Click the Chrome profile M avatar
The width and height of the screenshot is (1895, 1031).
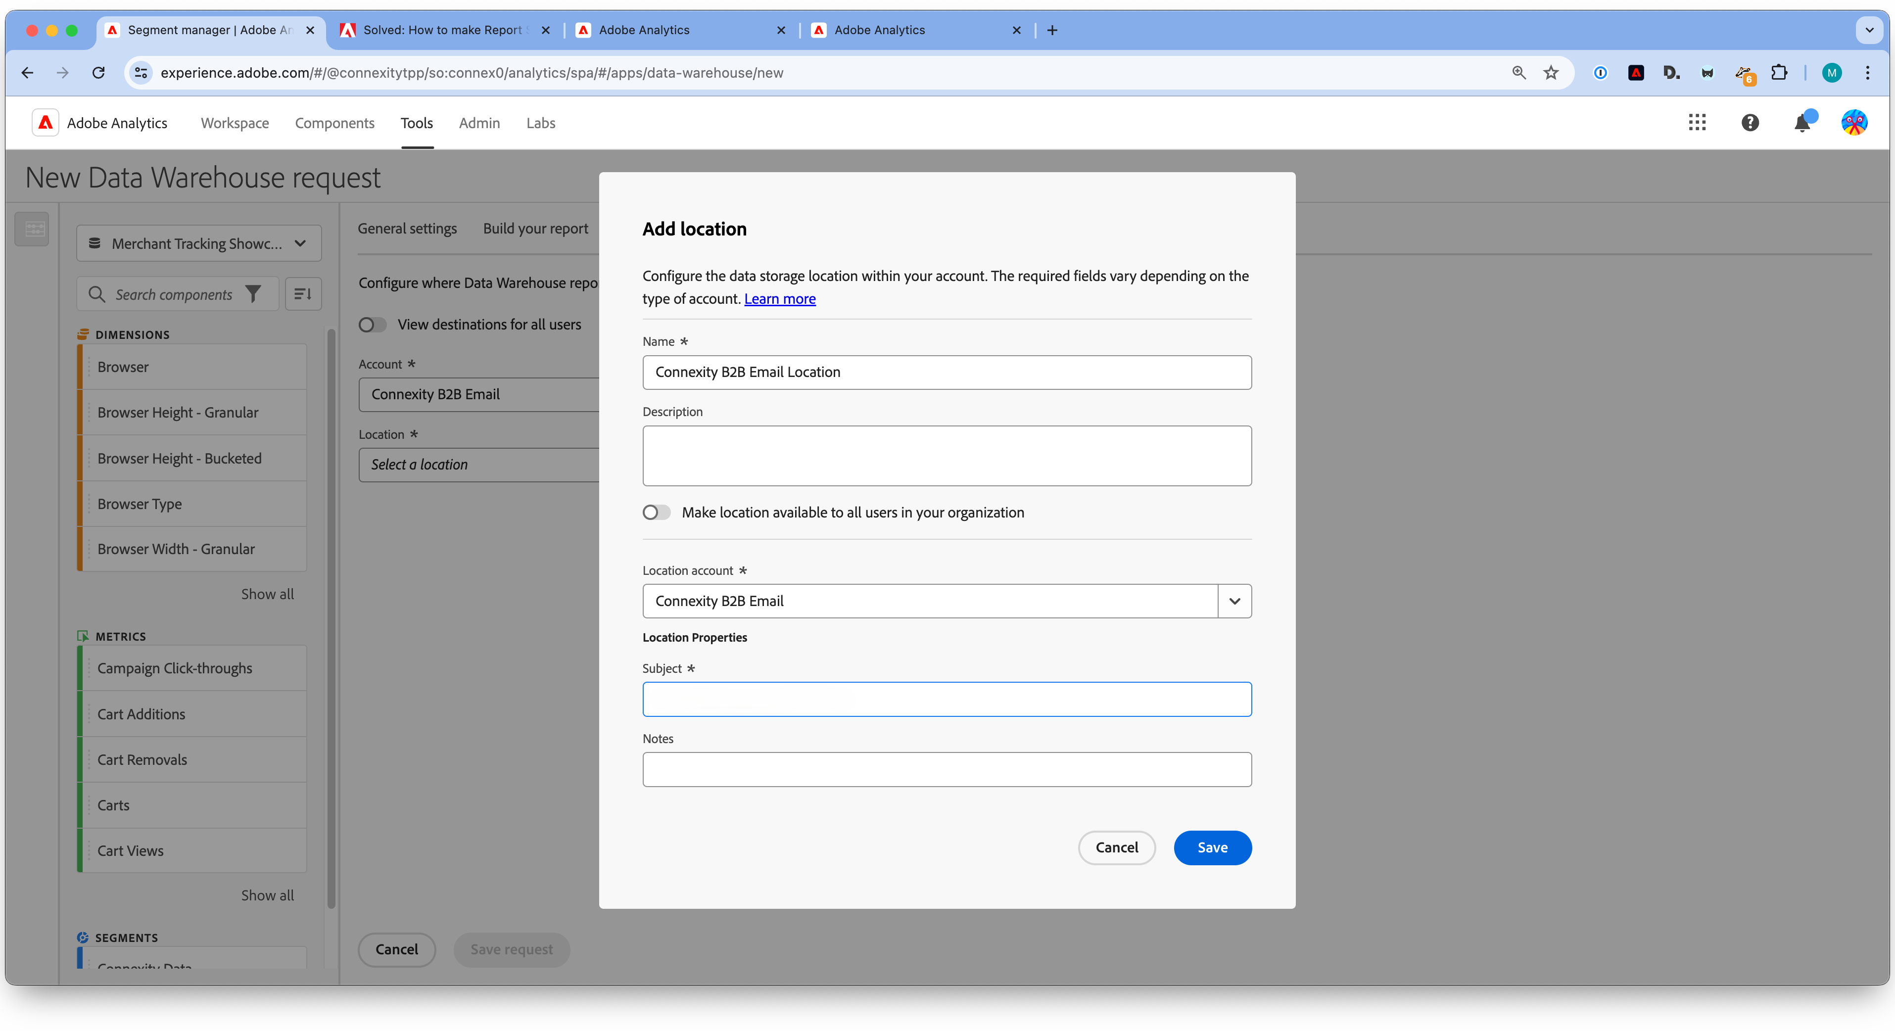pos(1832,73)
